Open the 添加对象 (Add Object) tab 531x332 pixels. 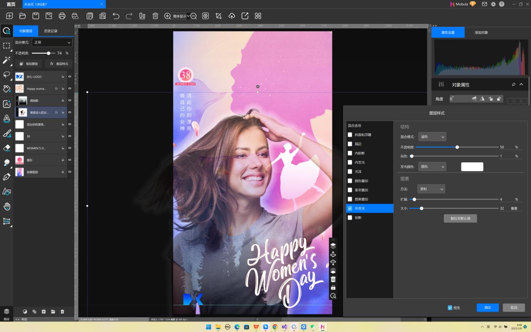coord(481,32)
